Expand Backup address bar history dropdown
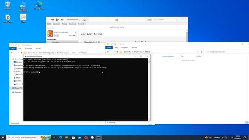This screenshot has width=249, height=140. [198, 52]
